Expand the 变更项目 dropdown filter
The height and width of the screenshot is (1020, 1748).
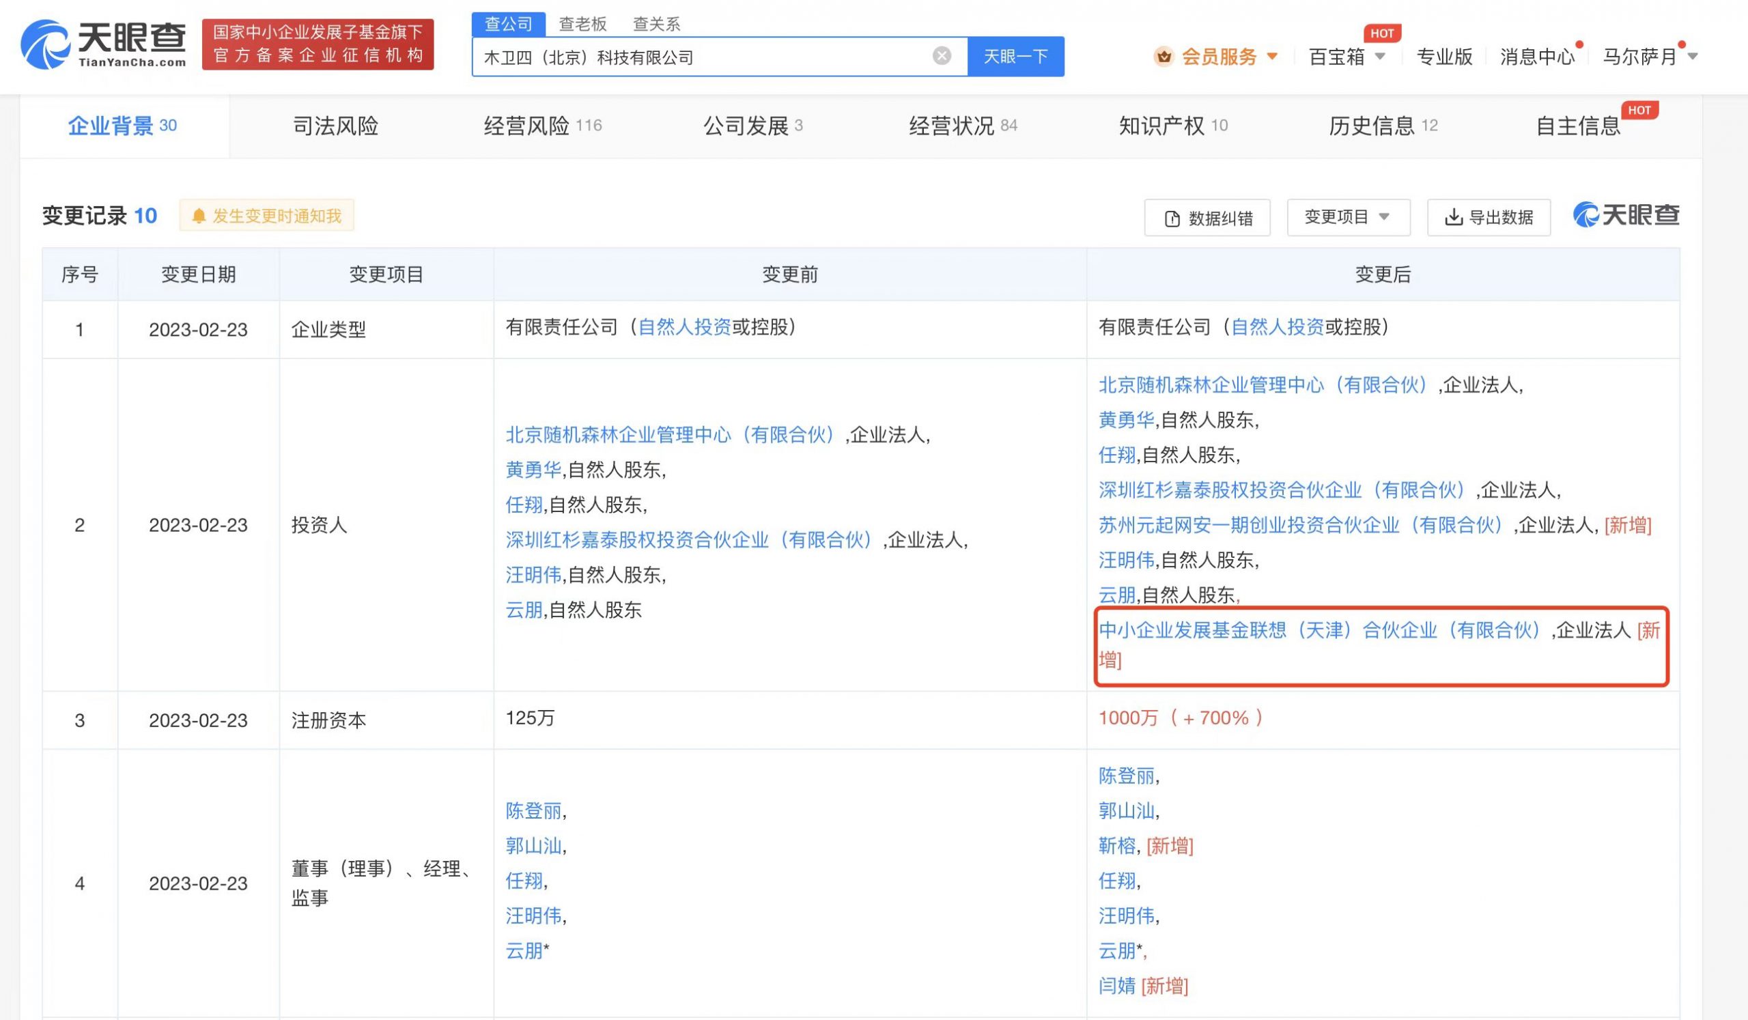tap(1348, 218)
